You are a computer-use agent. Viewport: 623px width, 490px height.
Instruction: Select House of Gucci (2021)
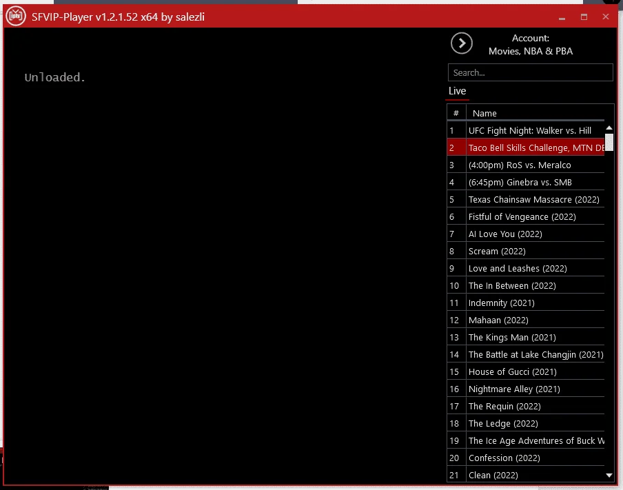(x=526, y=372)
